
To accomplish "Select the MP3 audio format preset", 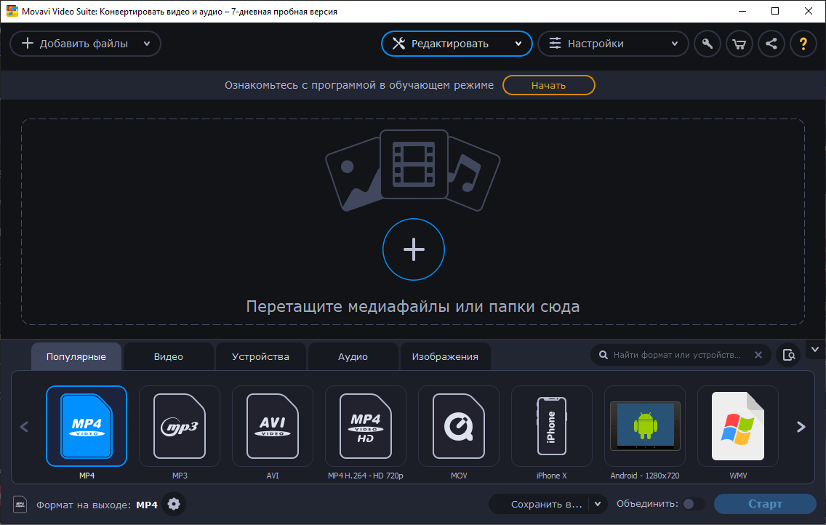I will (180, 426).
